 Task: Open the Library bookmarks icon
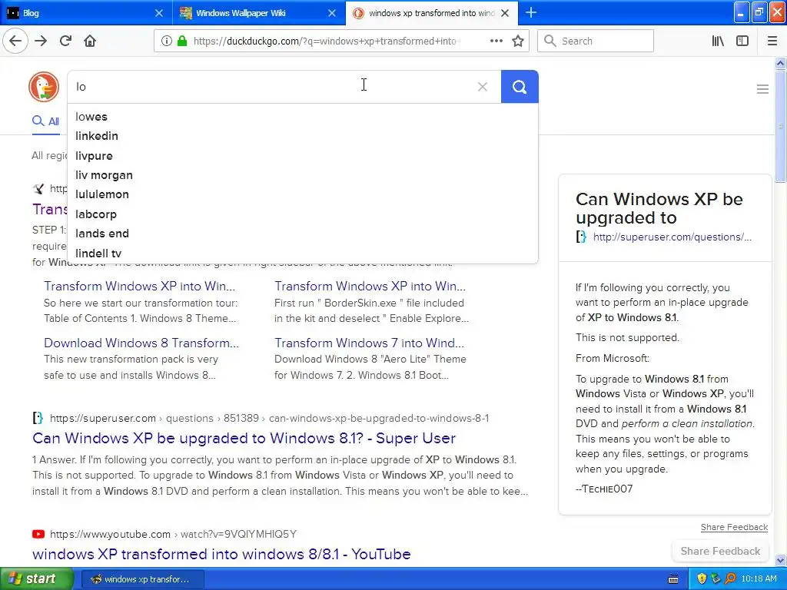tap(718, 41)
